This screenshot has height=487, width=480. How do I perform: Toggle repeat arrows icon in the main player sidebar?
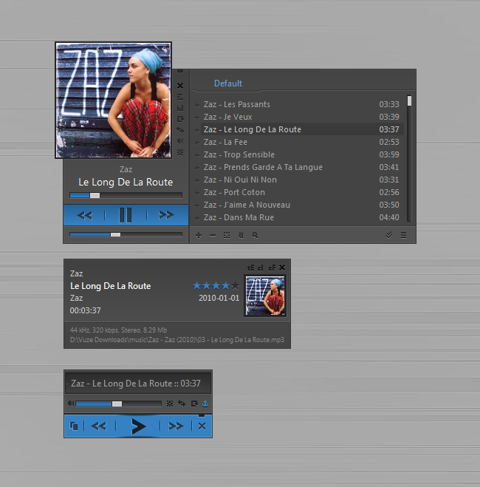coord(180,130)
